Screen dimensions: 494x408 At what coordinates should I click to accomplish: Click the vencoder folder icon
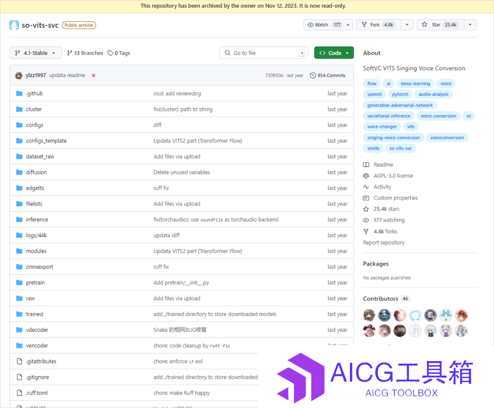[19, 345]
